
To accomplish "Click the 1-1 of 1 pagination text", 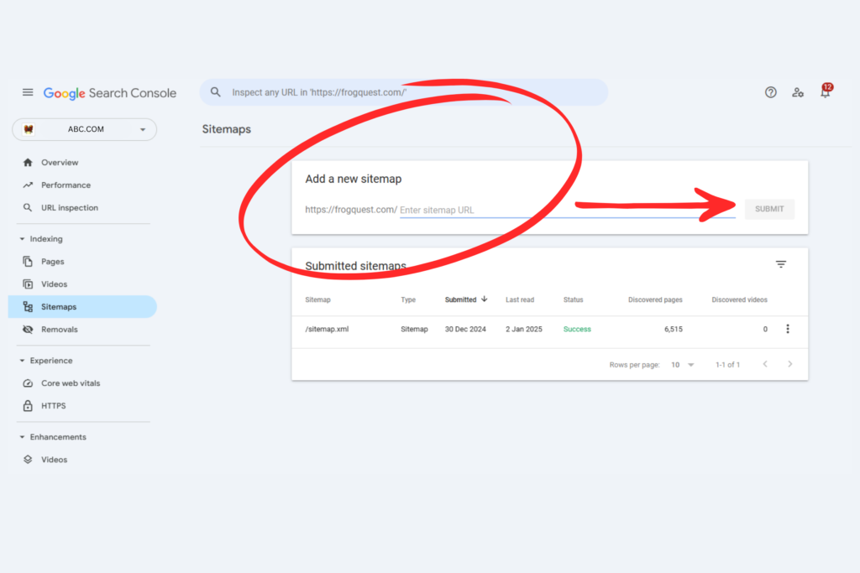I will [727, 365].
